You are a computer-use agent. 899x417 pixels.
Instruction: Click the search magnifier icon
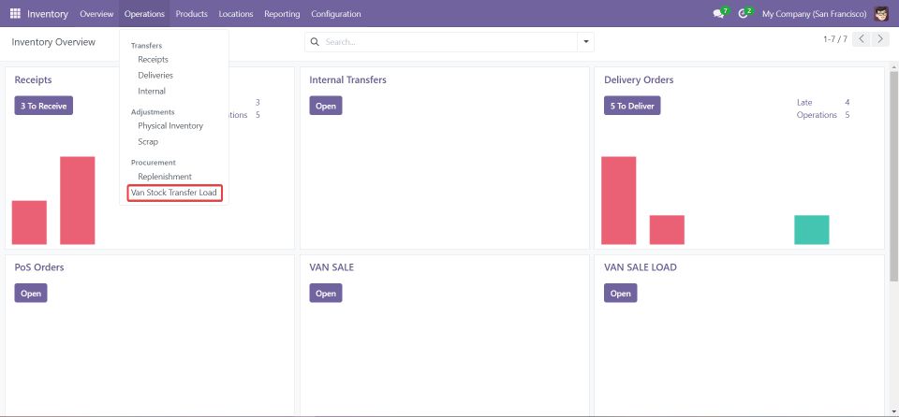[315, 42]
